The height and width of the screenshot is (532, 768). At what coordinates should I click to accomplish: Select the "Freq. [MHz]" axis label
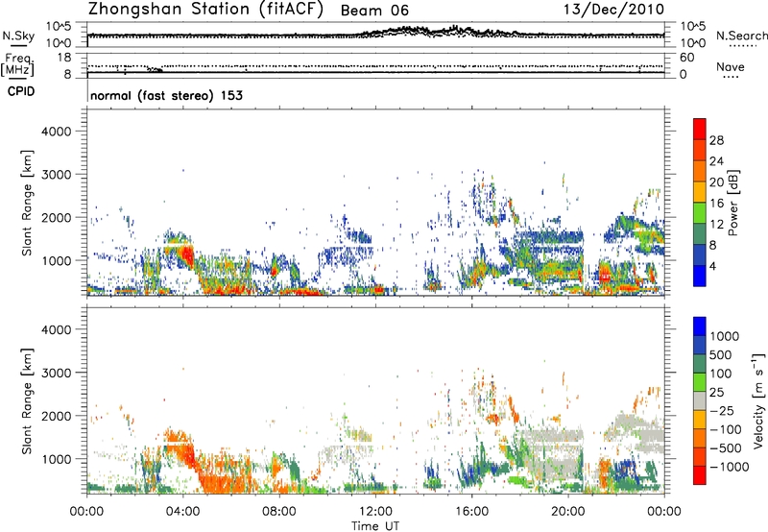click(18, 64)
